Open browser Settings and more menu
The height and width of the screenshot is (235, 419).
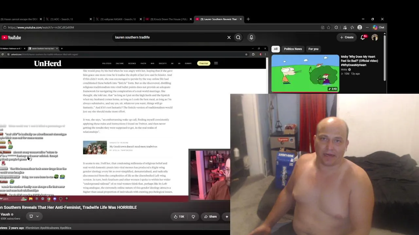coord(367,27)
